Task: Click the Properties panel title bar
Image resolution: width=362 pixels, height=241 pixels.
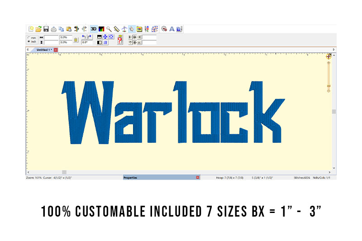Action: [162, 177]
